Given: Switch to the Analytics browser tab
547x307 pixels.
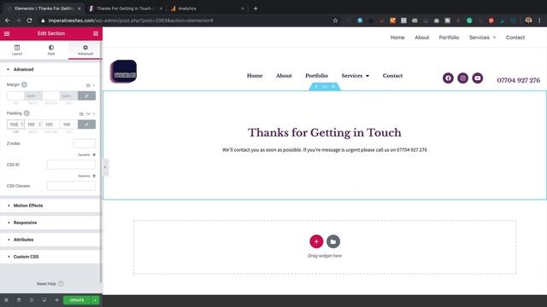Looking at the screenshot, I should coord(207,9).
